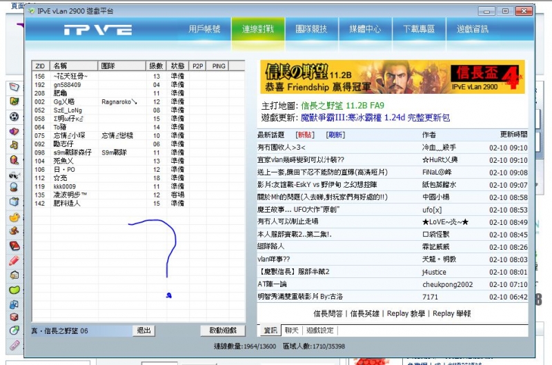This screenshot has width=552, height=365.
Task: Click the 啟動遊戲 button
Action: (x=223, y=330)
